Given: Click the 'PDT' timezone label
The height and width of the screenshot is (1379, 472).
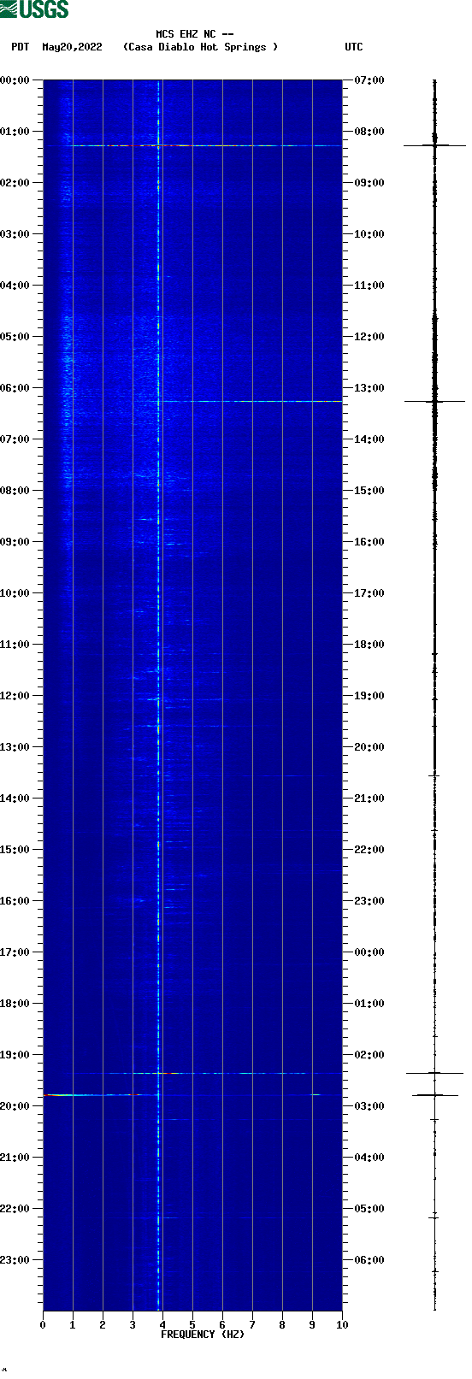Looking at the screenshot, I should [20, 47].
